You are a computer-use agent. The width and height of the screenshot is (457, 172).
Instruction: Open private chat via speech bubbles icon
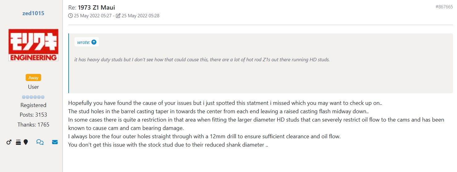click(x=40, y=142)
